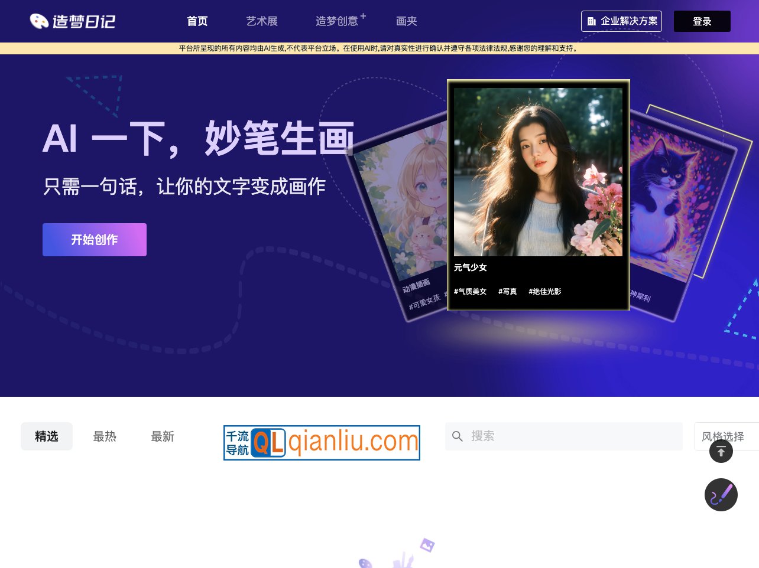Click the #气质美女 hashtag link

(470, 291)
